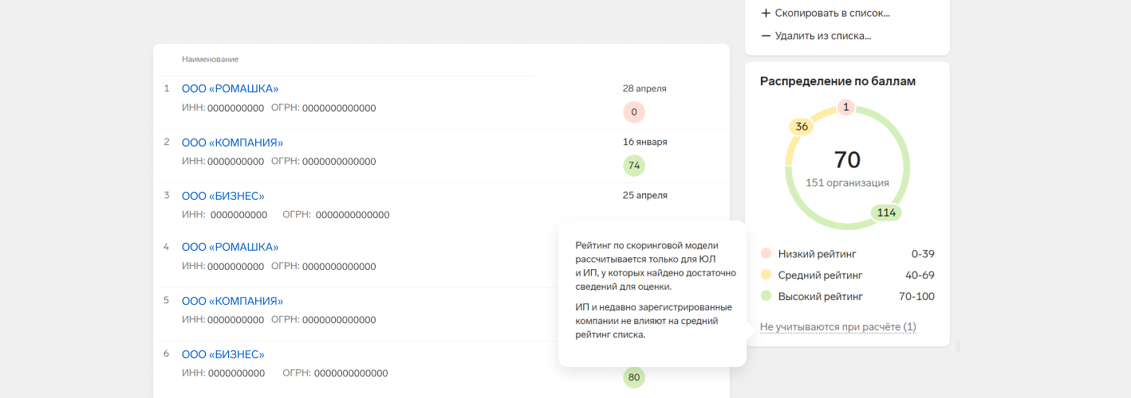Click the Низкий рейтинг red legend dot
The height and width of the screenshot is (398, 1131).
coord(766,254)
